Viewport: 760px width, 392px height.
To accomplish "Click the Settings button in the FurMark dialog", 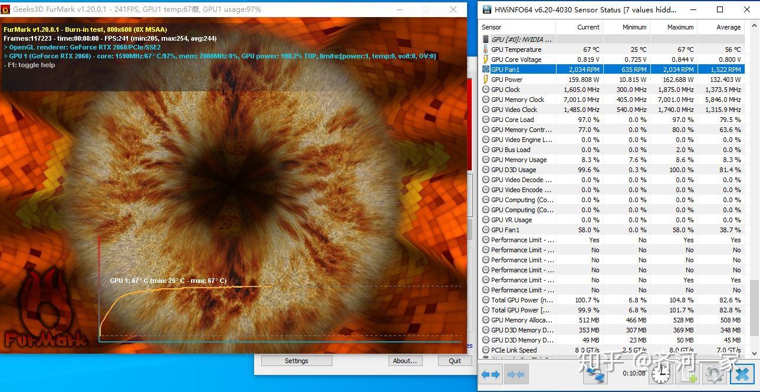I will pyautogui.click(x=296, y=361).
